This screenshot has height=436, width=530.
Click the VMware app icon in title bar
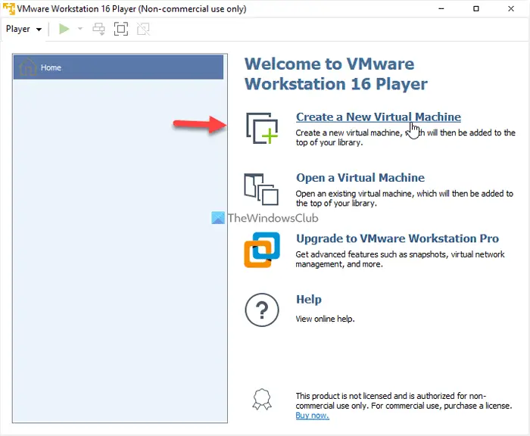point(9,8)
